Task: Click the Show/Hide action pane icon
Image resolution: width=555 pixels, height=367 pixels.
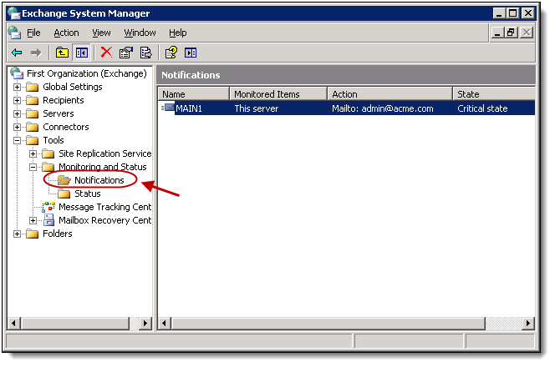Action: click(191, 53)
